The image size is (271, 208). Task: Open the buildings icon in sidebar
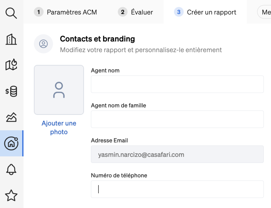[x=11, y=39]
